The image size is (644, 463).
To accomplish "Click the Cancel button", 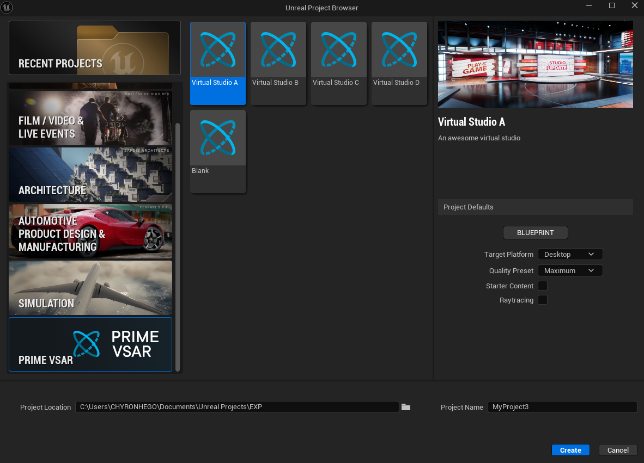I will 618,450.
